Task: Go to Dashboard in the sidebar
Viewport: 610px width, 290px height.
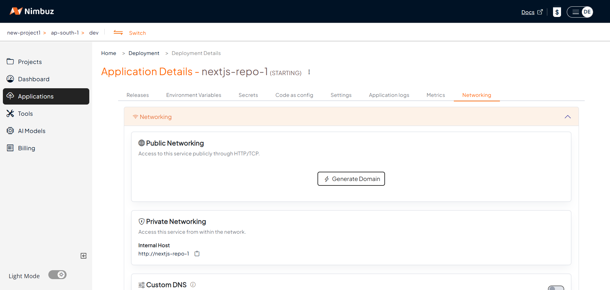Action: click(x=34, y=79)
